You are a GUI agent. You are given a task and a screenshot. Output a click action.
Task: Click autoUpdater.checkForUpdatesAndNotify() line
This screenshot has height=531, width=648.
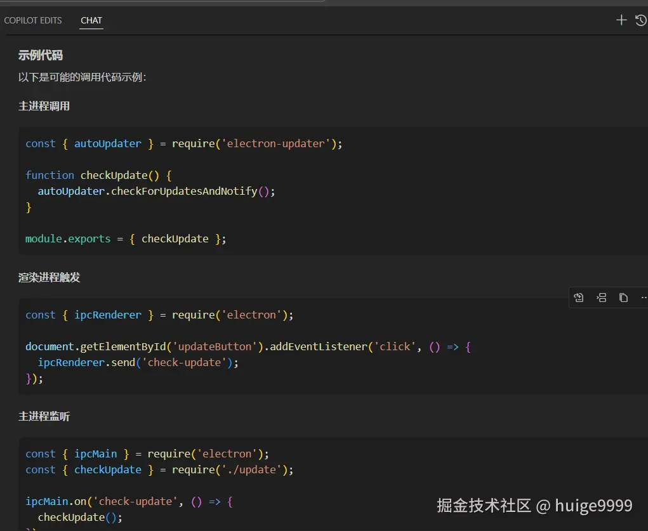(x=156, y=192)
